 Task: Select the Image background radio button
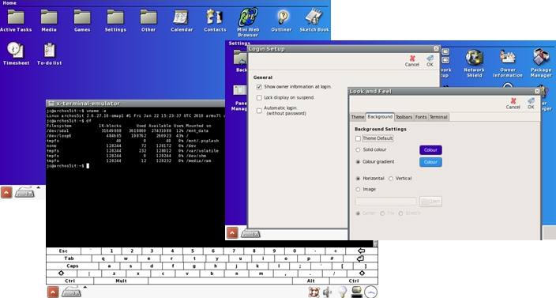[x=358, y=190]
